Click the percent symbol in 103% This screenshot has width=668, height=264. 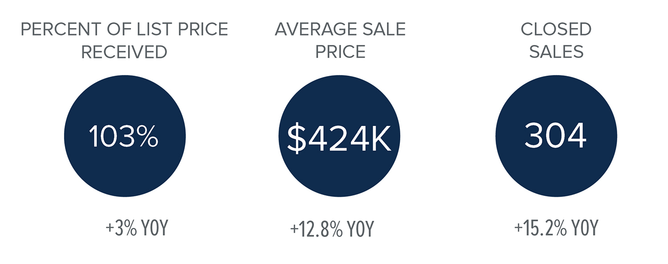(x=146, y=136)
